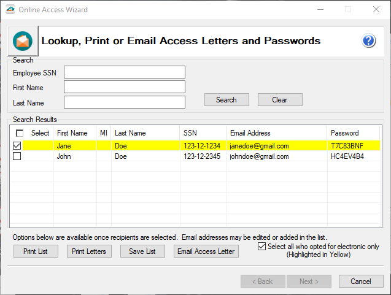Cancel the Online Access Wizard
Viewport: 391px width, 295px height.
(x=361, y=282)
